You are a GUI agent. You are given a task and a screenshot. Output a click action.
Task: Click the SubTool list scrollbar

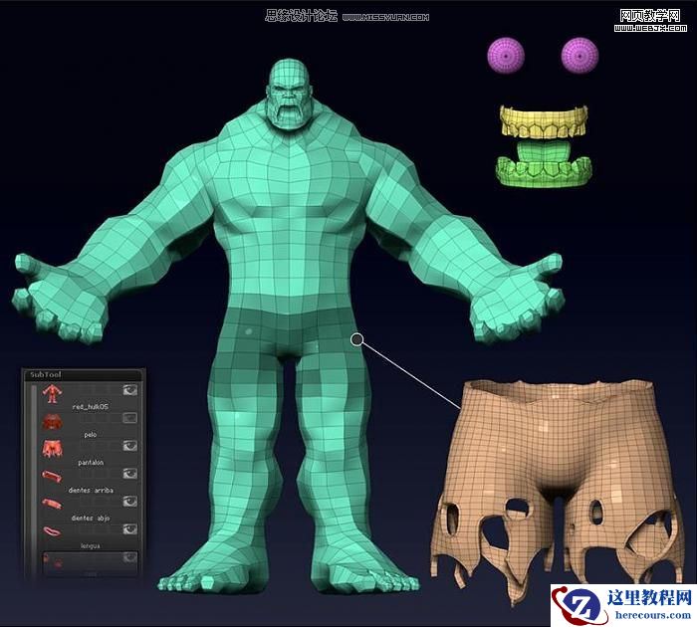pyautogui.click(x=34, y=479)
